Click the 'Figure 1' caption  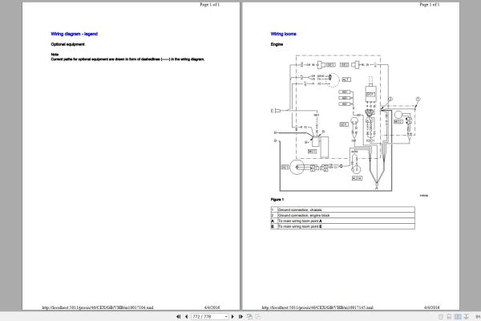277,199
